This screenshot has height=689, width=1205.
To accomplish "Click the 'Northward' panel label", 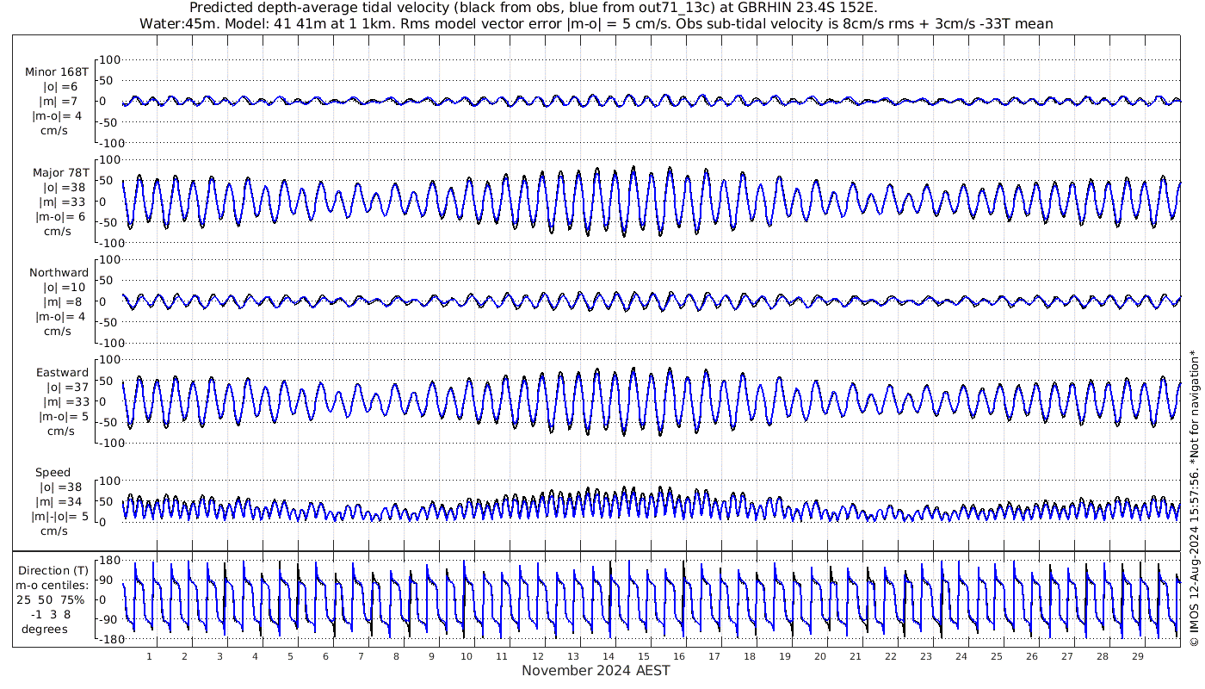I will coord(59,272).
